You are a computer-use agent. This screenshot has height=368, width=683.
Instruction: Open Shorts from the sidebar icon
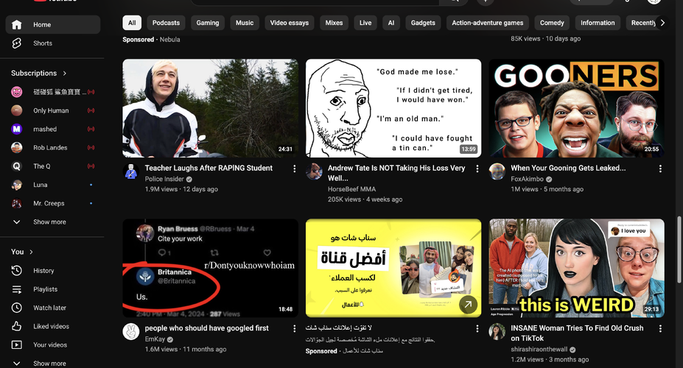[x=16, y=43]
